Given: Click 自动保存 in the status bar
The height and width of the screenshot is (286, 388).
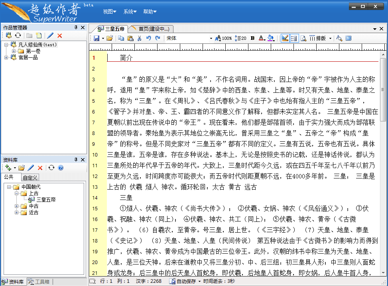Looking at the screenshot, I should click(x=185, y=281).
